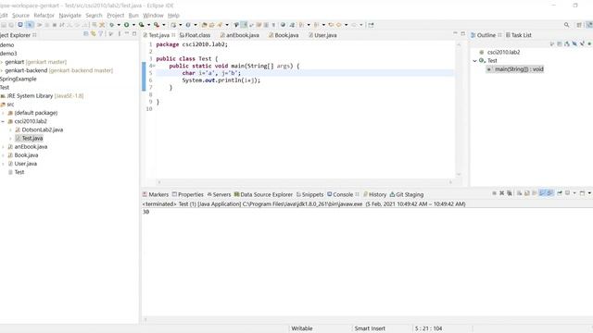Click the filter funnel icon in Project Explorer
This screenshot has width=593, height=333.
[101, 34]
